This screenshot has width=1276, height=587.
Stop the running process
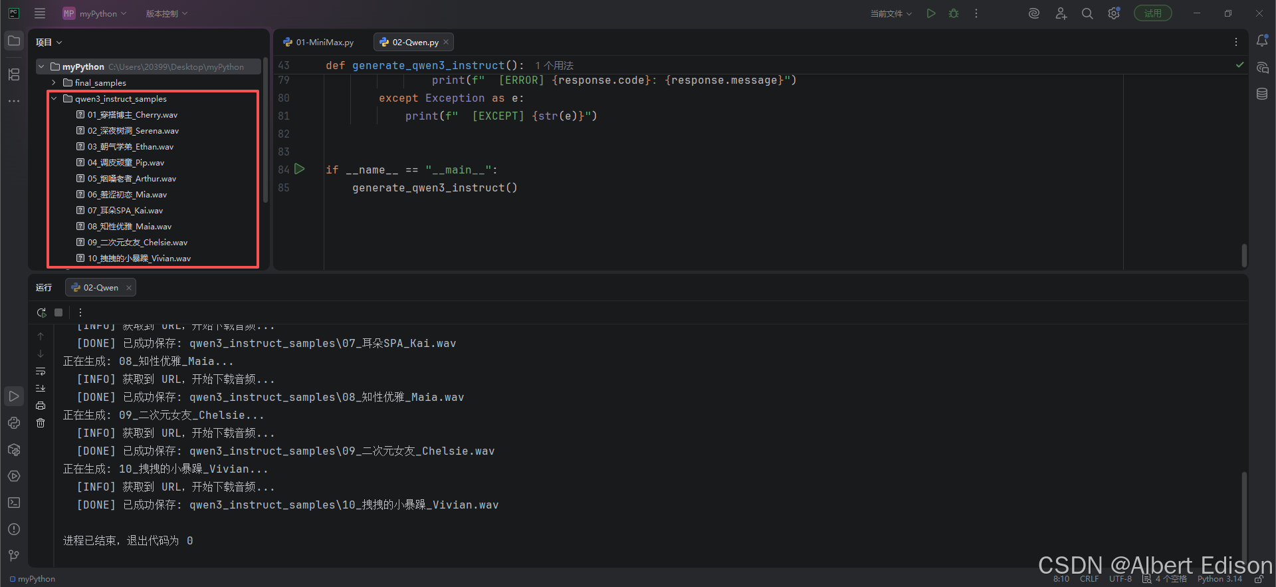[x=58, y=312]
